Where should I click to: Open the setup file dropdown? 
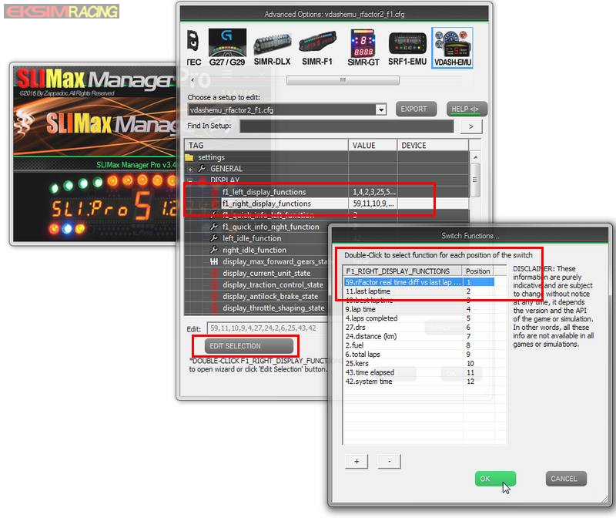[380, 109]
